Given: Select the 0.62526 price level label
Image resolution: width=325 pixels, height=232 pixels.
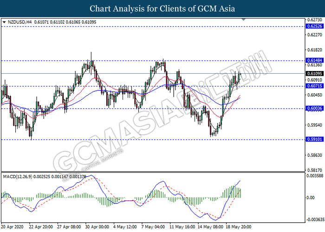Looking at the screenshot, I should 314,26.
